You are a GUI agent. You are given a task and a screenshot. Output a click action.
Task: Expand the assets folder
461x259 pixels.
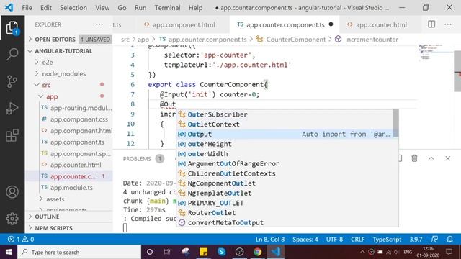[x=55, y=199]
